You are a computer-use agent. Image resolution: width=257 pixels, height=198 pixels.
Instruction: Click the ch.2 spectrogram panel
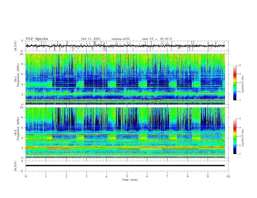click(x=125, y=133)
